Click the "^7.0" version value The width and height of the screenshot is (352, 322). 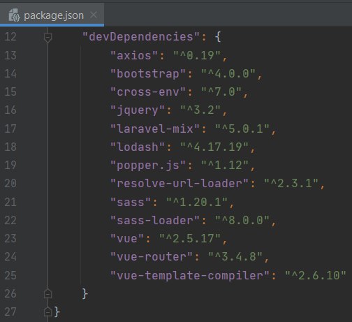coord(221,92)
